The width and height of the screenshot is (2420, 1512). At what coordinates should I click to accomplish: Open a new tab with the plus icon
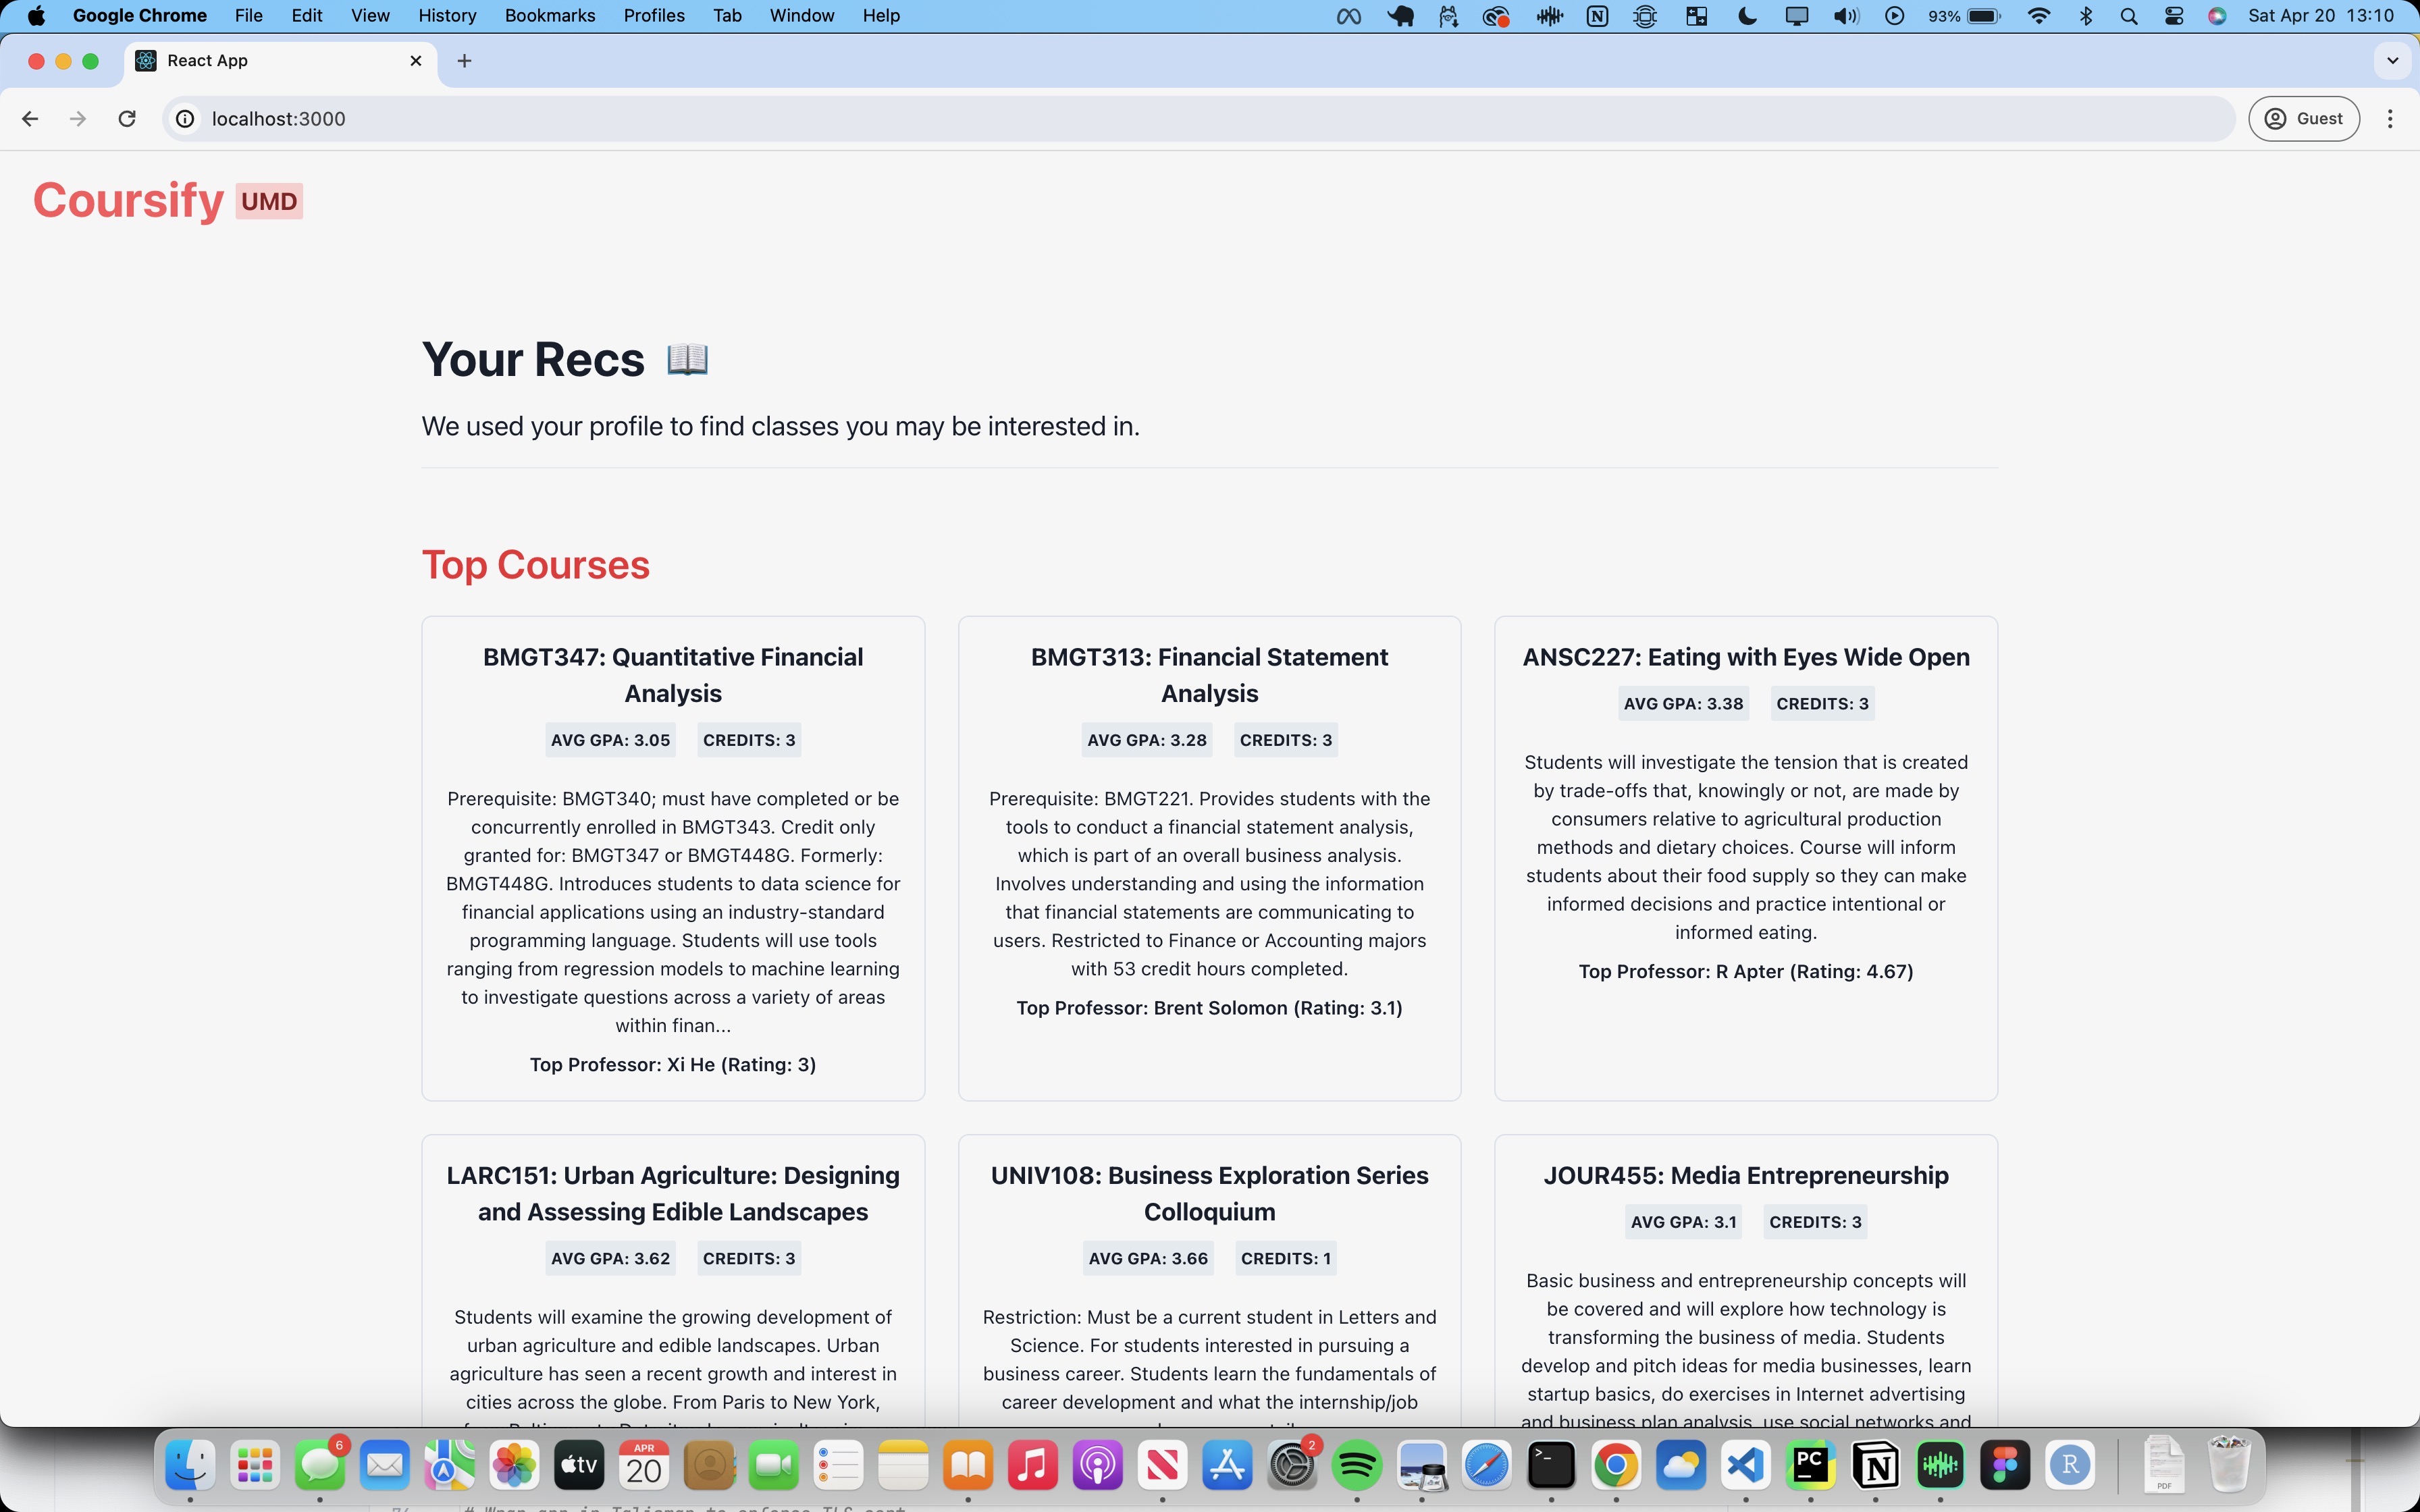(x=464, y=61)
